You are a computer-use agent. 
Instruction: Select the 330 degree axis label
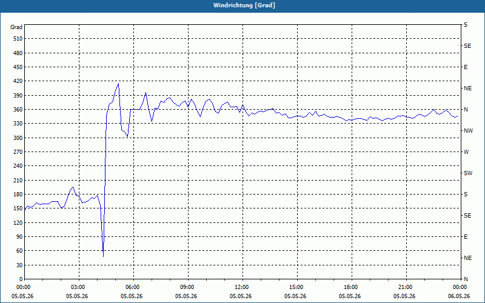pyautogui.click(x=18, y=124)
